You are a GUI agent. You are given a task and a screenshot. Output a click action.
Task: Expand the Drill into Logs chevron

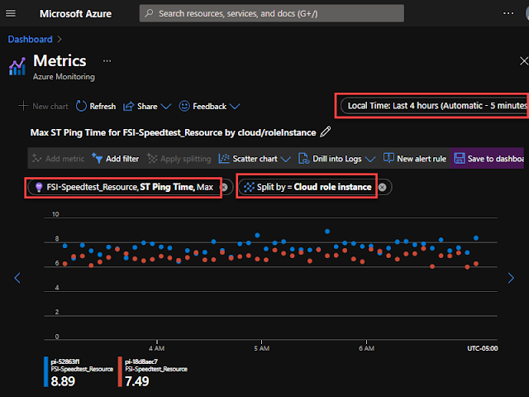(x=370, y=159)
